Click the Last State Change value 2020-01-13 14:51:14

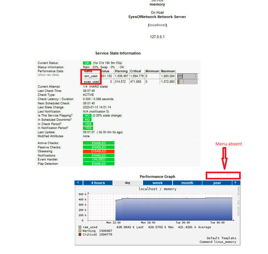[97, 107]
